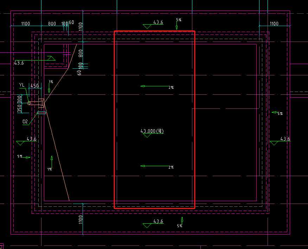
Task: Select the top-left horizontal 1100 dimension
Action: coord(26,24)
